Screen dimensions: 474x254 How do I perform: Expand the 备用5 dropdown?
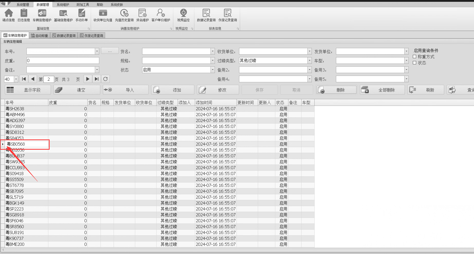pyautogui.click(x=406, y=79)
